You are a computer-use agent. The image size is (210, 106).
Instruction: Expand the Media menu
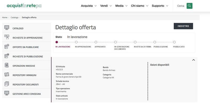click(x=121, y=6)
